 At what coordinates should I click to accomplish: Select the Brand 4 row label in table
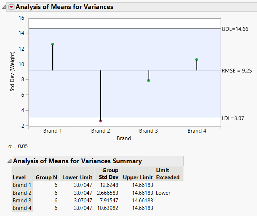(19, 208)
